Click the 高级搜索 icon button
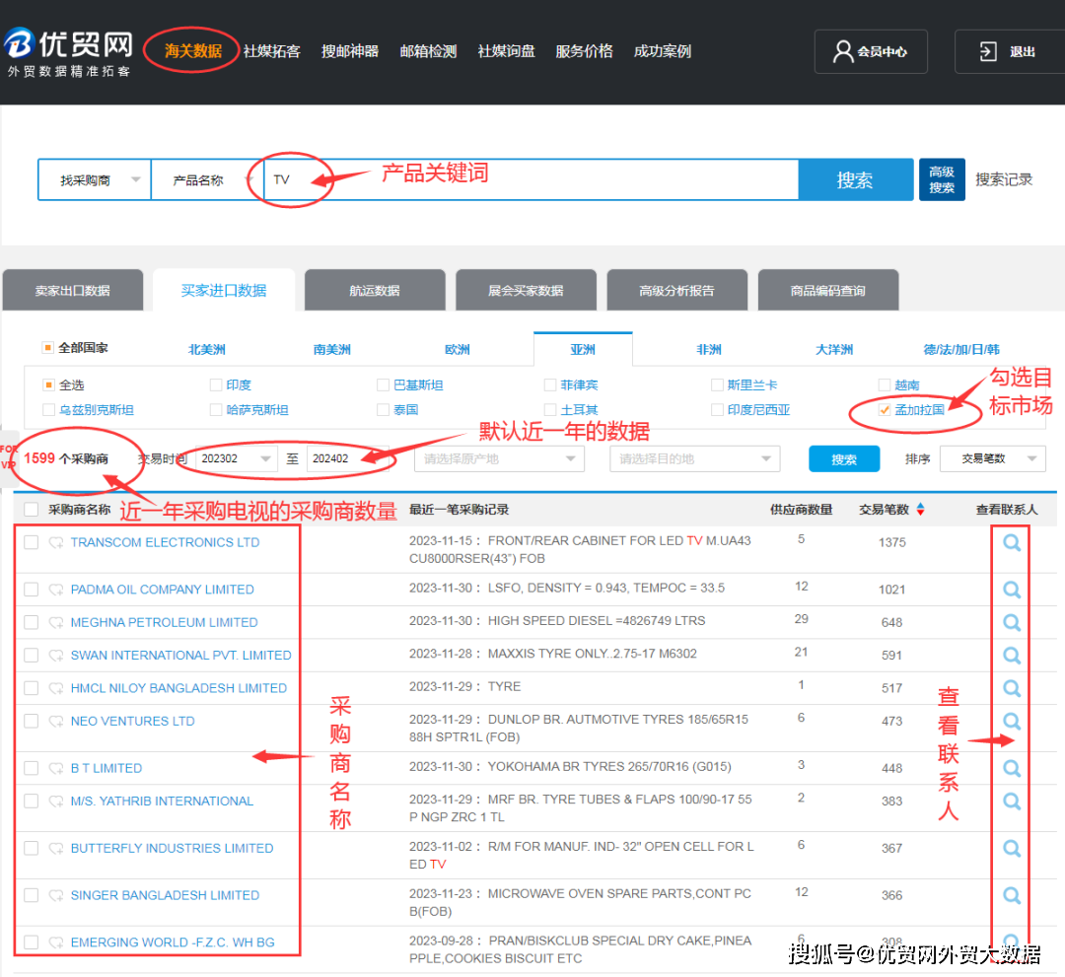Image resolution: width=1065 pixels, height=977 pixels. (x=942, y=179)
